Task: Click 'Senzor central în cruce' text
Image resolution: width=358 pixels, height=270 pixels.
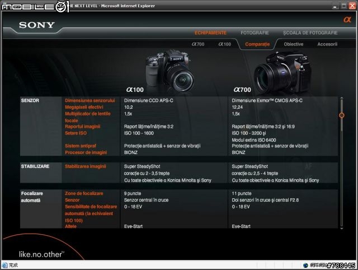Action: [146, 200]
